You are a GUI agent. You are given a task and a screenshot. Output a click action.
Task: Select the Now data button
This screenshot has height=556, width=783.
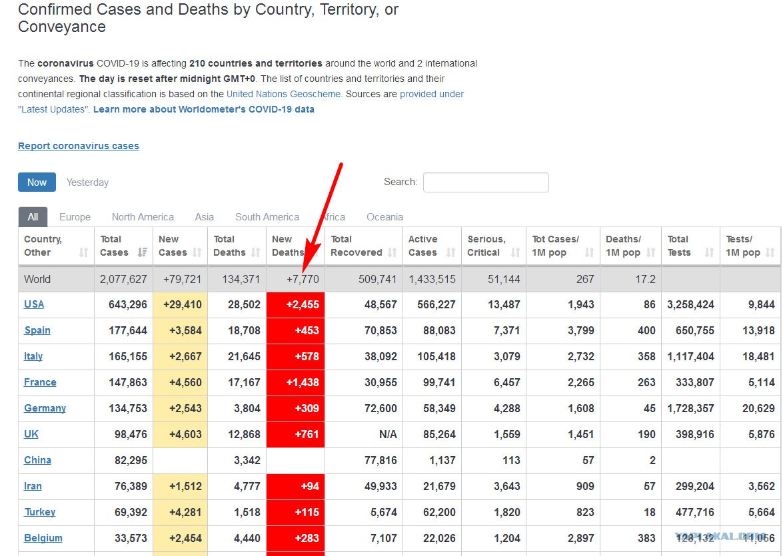click(37, 182)
